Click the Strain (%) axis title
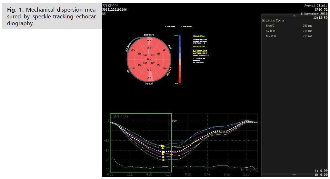The width and height of the screenshot is (330, 179). pos(120,116)
